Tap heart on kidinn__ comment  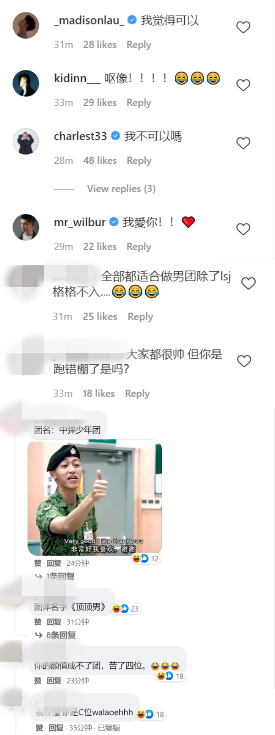click(243, 85)
